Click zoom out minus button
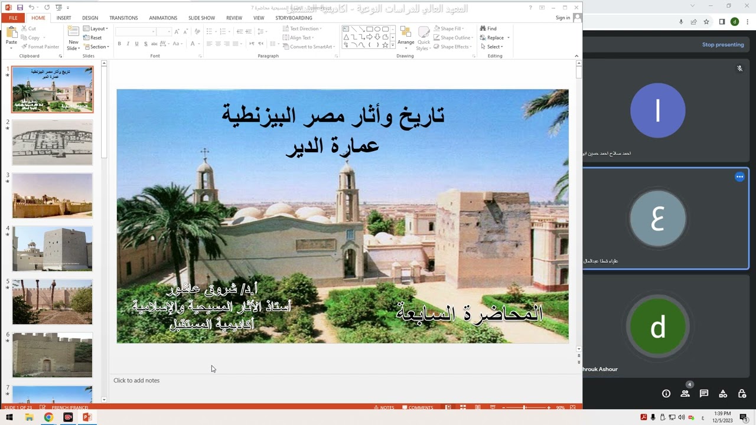The width and height of the screenshot is (756, 425). pos(503,407)
